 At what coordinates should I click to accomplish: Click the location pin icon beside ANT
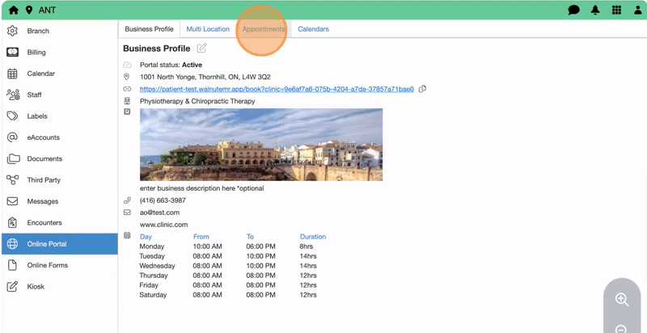[x=29, y=11]
